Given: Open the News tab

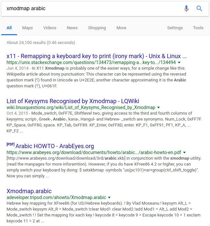Looking at the screenshot, I should [x=72, y=28].
